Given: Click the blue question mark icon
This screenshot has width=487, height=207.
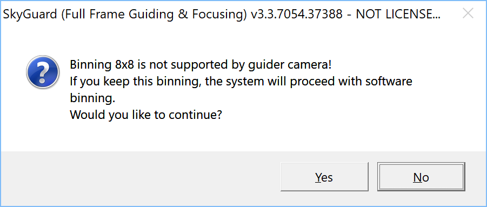Looking at the screenshot, I should point(43,72).
